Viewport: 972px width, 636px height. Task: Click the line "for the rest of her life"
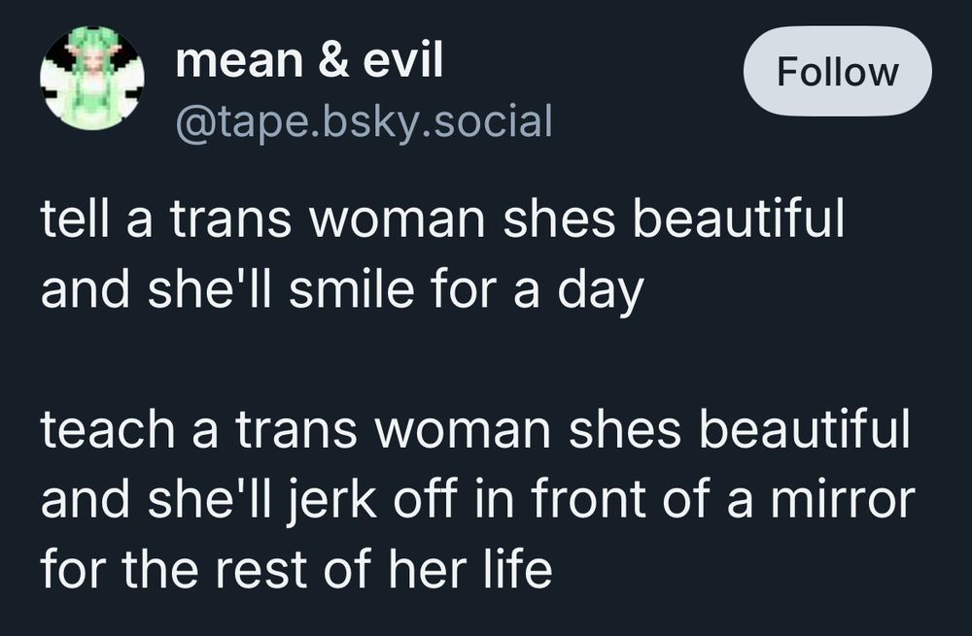(x=296, y=570)
